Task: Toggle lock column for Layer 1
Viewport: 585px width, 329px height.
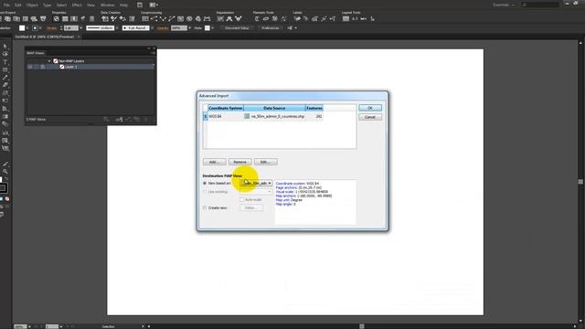Action: pos(37,67)
